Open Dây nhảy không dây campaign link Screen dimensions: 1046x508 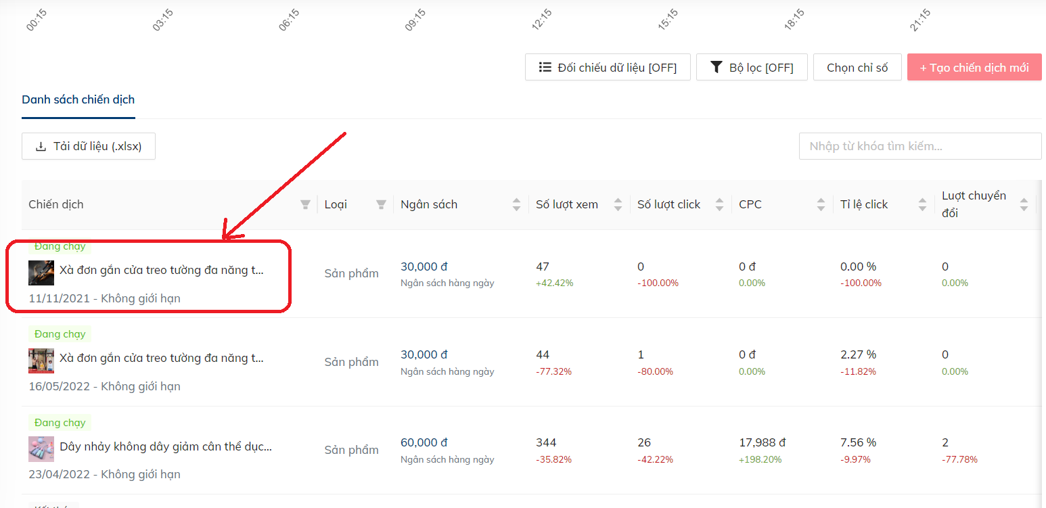tap(166, 446)
